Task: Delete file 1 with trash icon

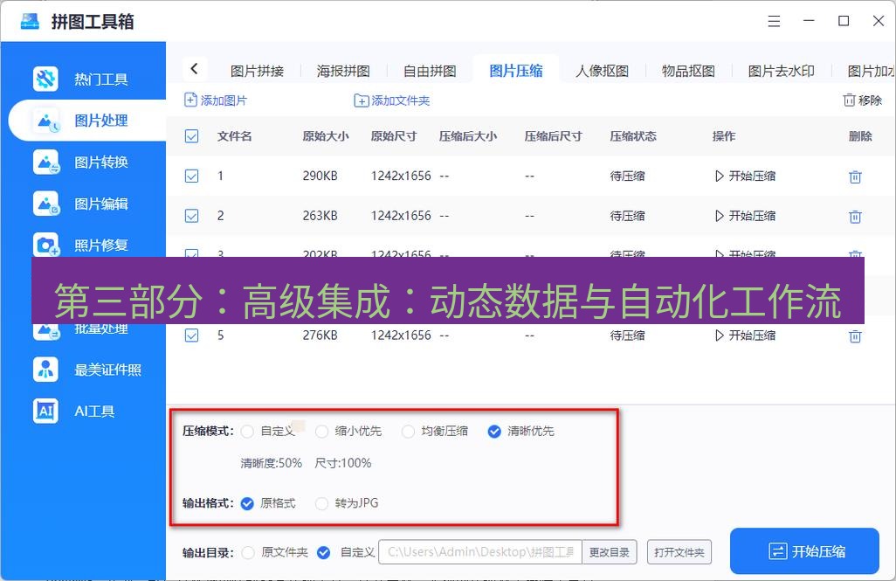Action: (x=855, y=176)
